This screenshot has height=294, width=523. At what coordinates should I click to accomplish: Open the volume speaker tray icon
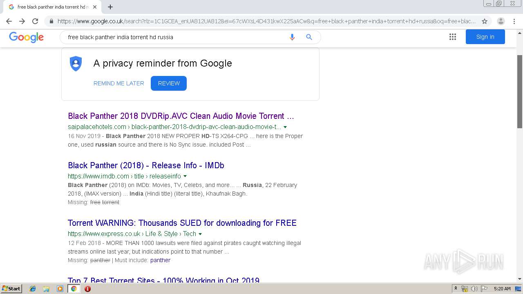(474, 289)
